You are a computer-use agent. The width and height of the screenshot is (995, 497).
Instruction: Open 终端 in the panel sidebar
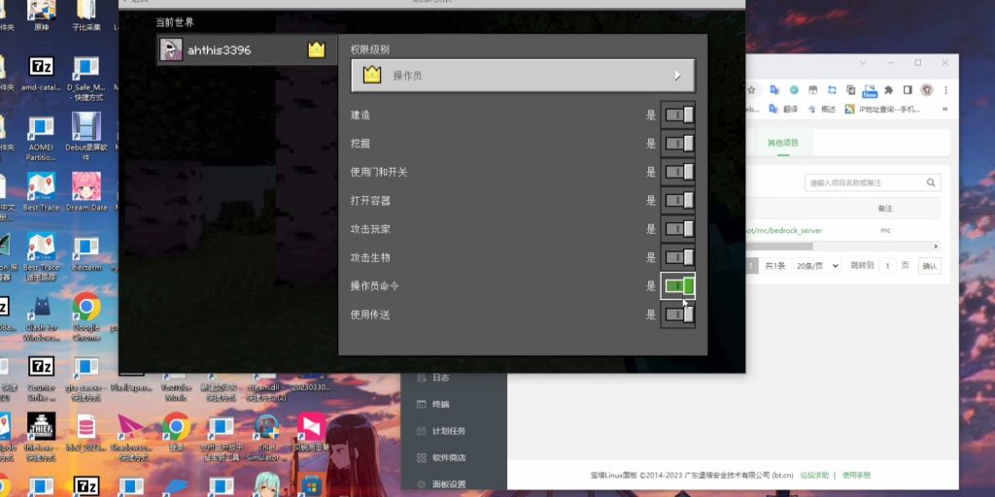click(x=440, y=405)
